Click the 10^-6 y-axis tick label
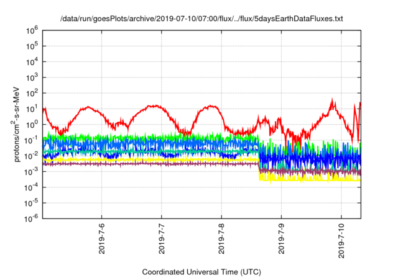 pyautogui.click(x=32, y=219)
